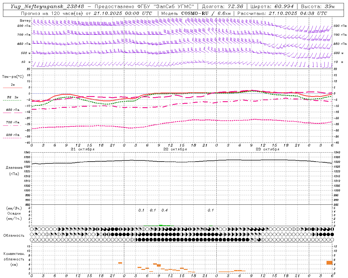Click the station title Yug_Nefteyugansk_23848
The height and width of the screenshot is (278, 348).
point(47,7)
